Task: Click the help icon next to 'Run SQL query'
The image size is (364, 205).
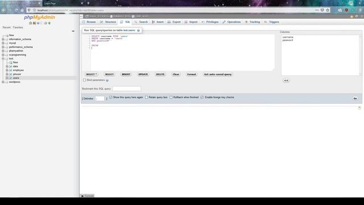Action: click(x=138, y=30)
